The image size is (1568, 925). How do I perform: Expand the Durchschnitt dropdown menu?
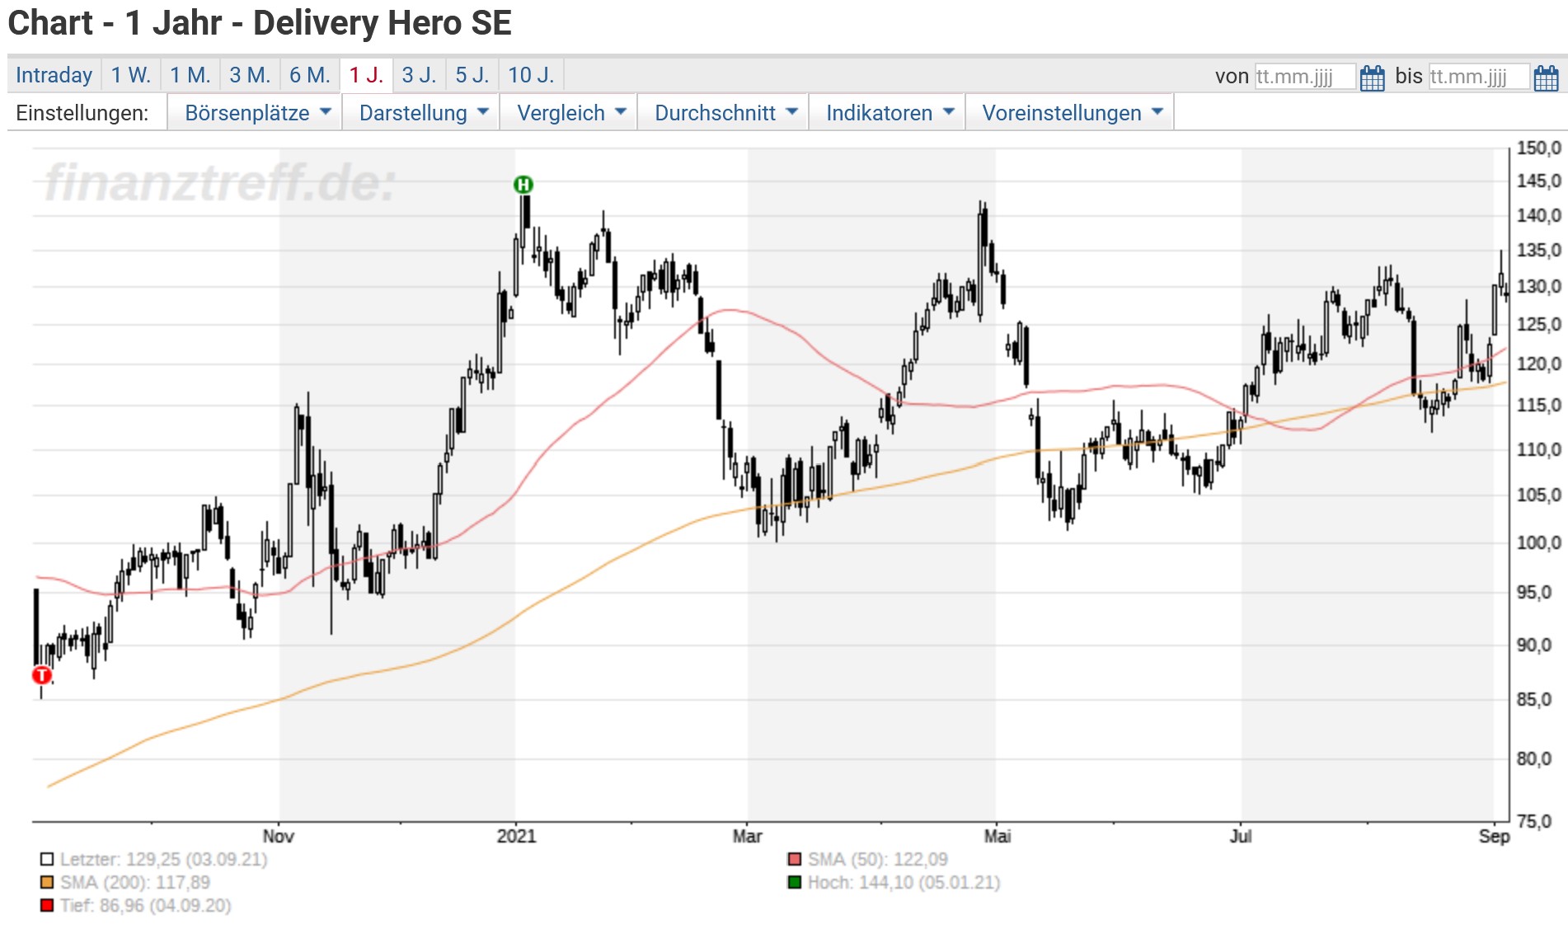(x=724, y=113)
